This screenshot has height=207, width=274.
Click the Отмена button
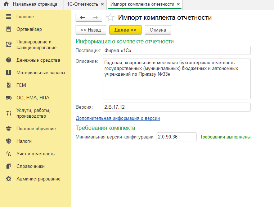click(x=158, y=30)
